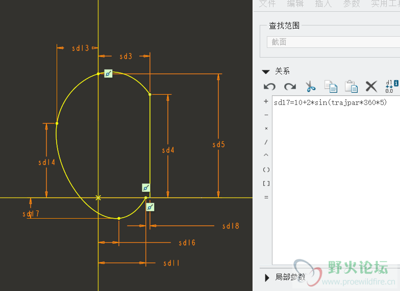Select the sd17 dimension label in sketch

(31, 214)
